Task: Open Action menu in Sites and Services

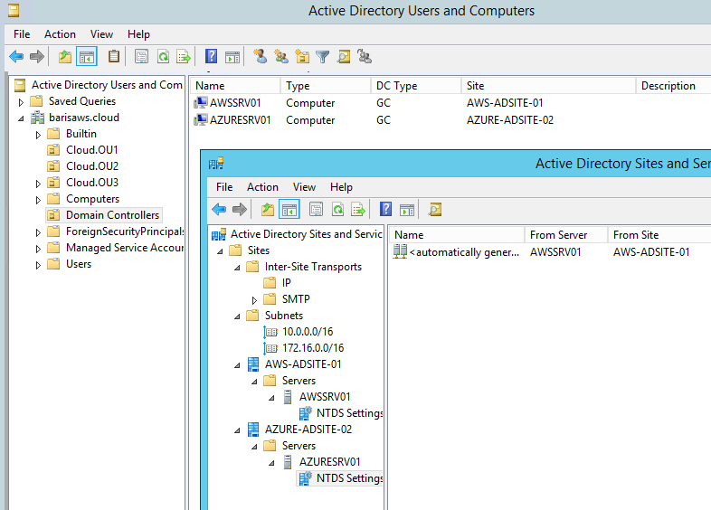Action: coord(262,187)
